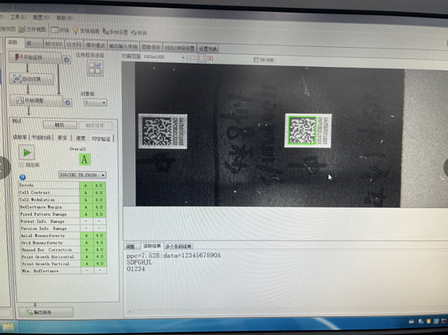Switch to the 设置列表 tab

(208, 49)
